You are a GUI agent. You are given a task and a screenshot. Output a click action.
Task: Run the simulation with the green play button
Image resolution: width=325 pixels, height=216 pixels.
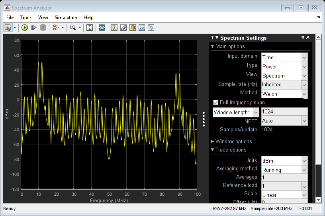click(25, 27)
